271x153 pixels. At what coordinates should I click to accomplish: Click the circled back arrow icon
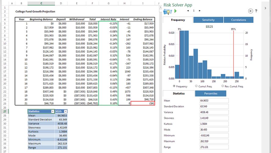click(251, 11)
